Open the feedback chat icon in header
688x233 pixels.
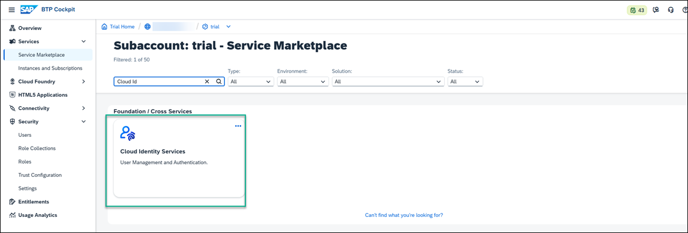pos(657,10)
